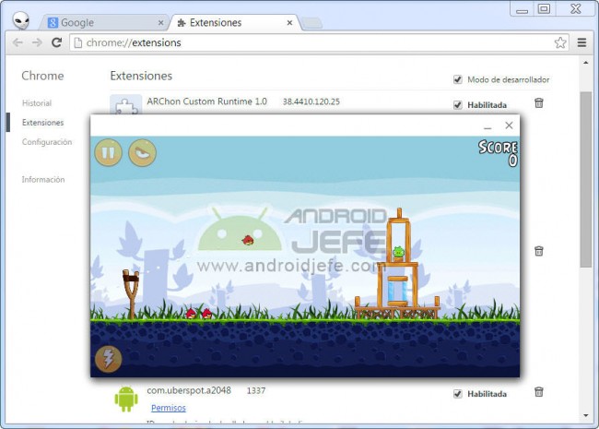Open the Permisos link
The height and width of the screenshot is (429, 599).
tap(169, 408)
